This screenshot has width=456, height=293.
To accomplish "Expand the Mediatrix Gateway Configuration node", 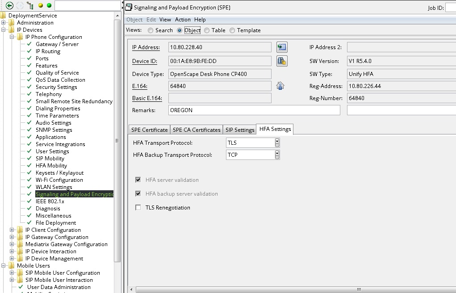I will [x=12, y=244].
